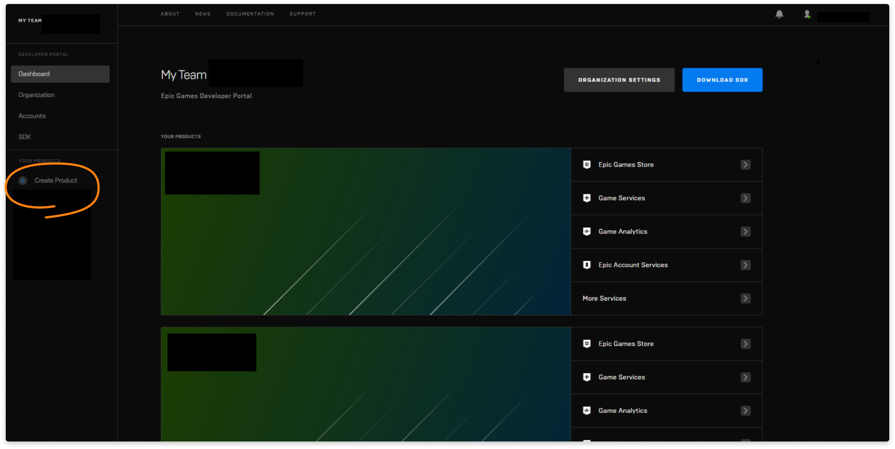This screenshot has height=449, width=895.
Task: Click the first product's Epic Games Store icon
Action: tap(587, 165)
